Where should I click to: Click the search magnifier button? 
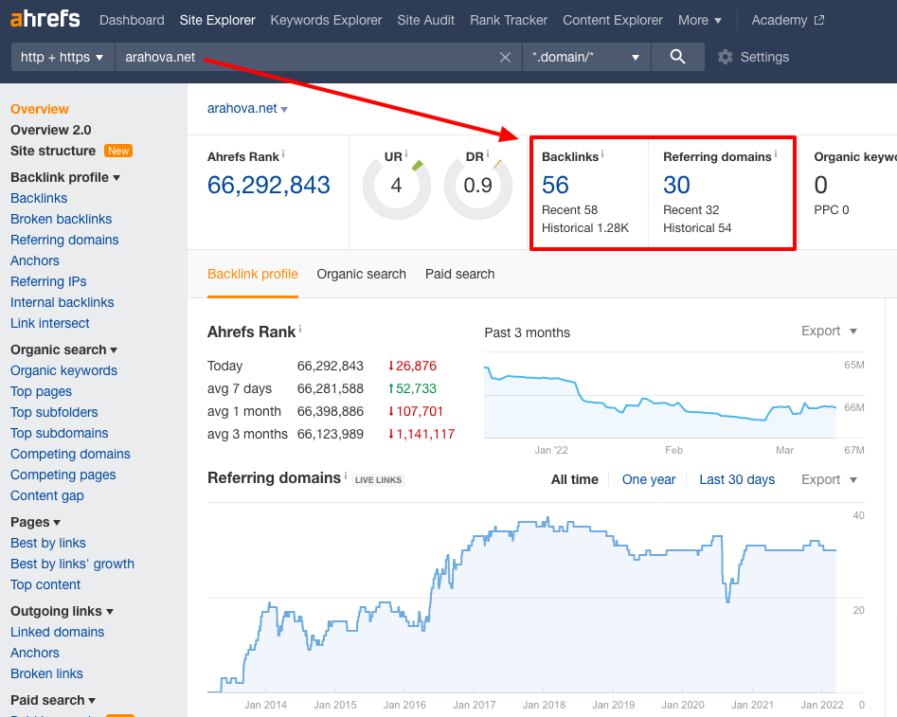[x=678, y=57]
